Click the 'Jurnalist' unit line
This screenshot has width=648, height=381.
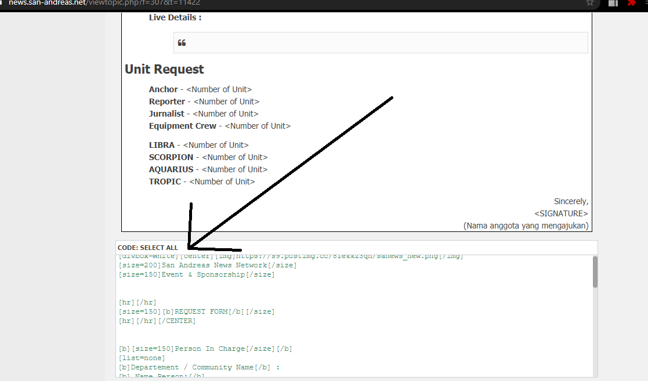(204, 114)
